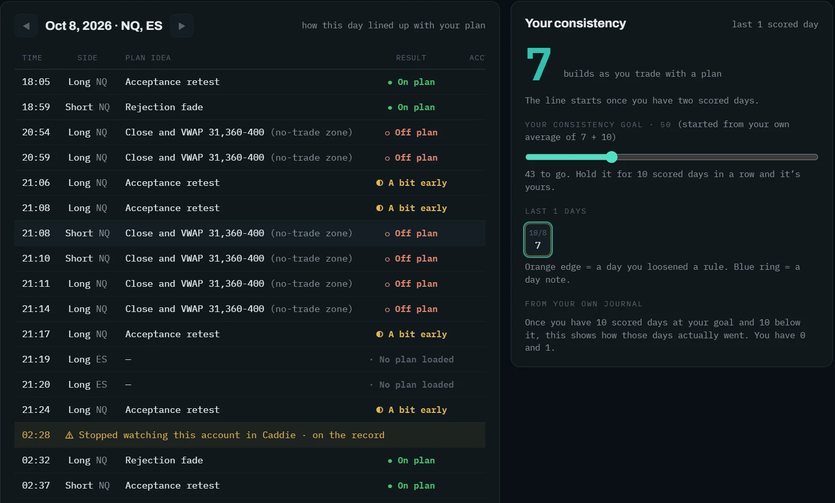This screenshot has height=503, width=835.
Task: Open the 20:59 Long NQ trade row
Action: pos(250,158)
